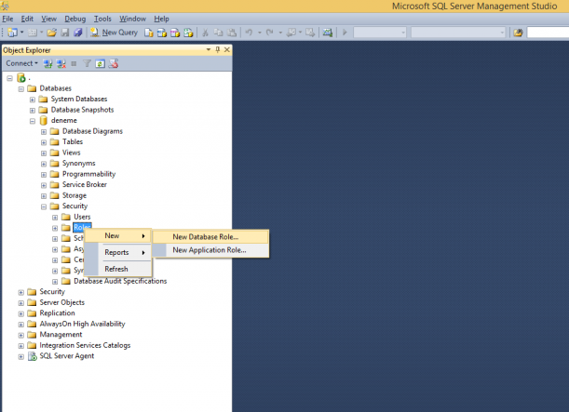This screenshot has width=569, height=412.
Task: Click the Open File folder icon
Action: pyautogui.click(x=51, y=33)
